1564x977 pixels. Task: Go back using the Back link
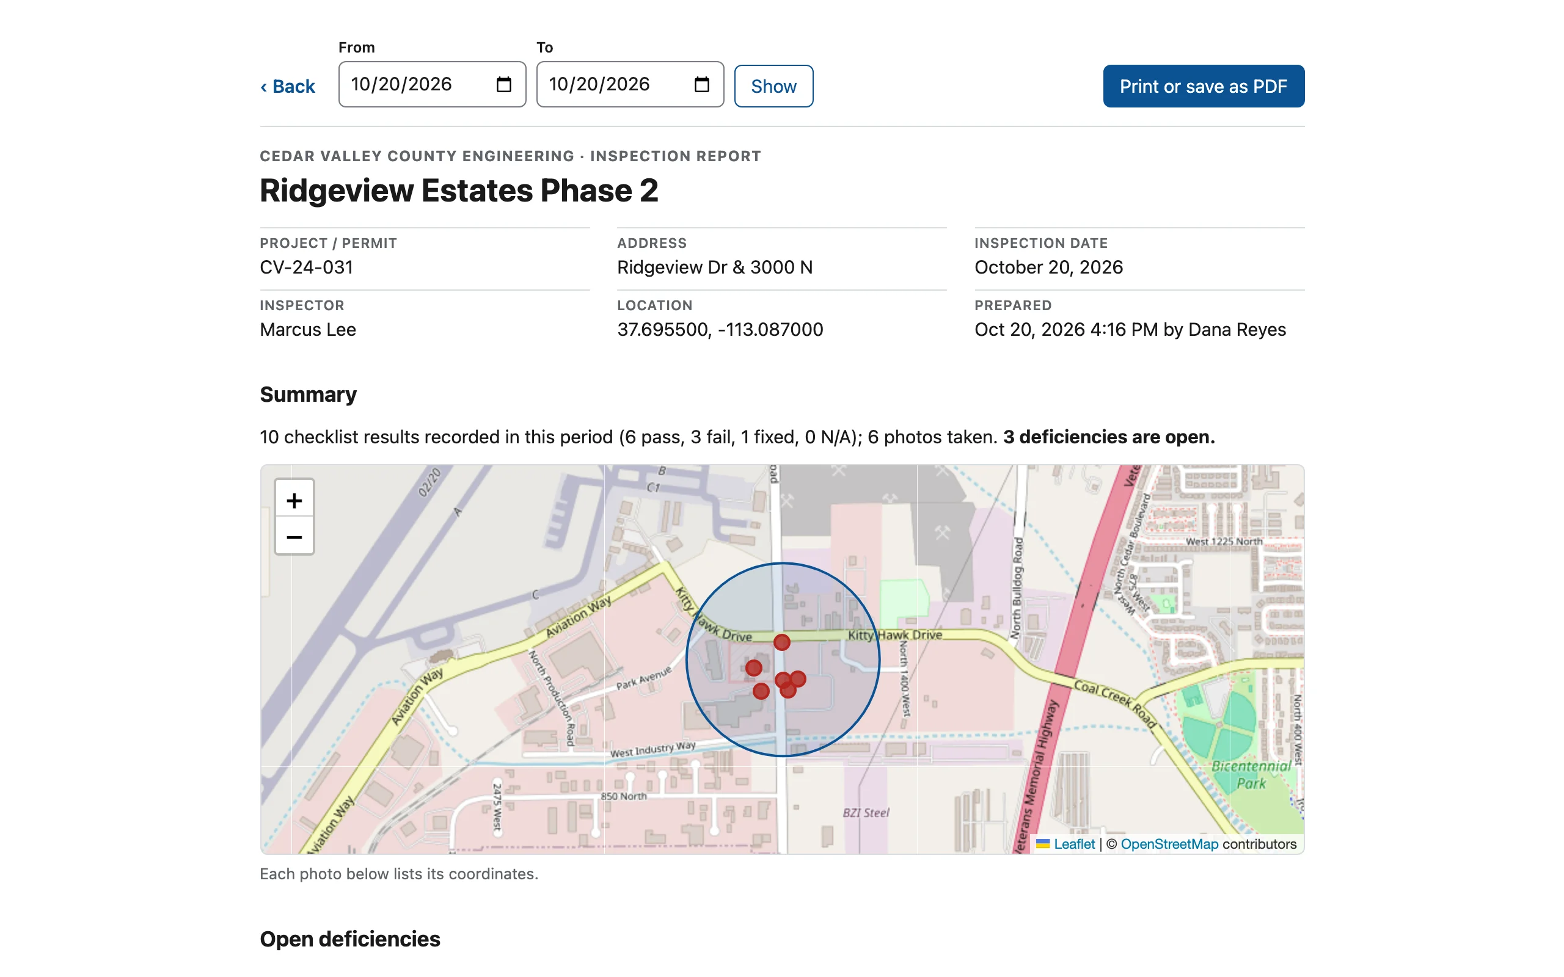pos(288,87)
